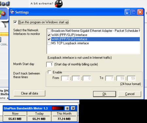The height and width of the screenshot is (123, 147).
Task: Click the Now value 55.03 MB
Action: [15, 119]
